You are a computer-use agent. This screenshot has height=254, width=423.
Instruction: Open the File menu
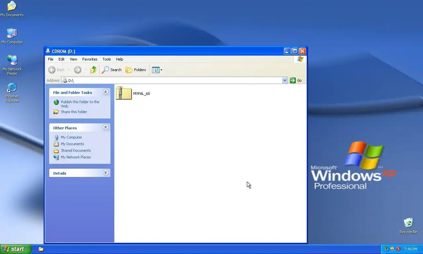[x=51, y=59]
